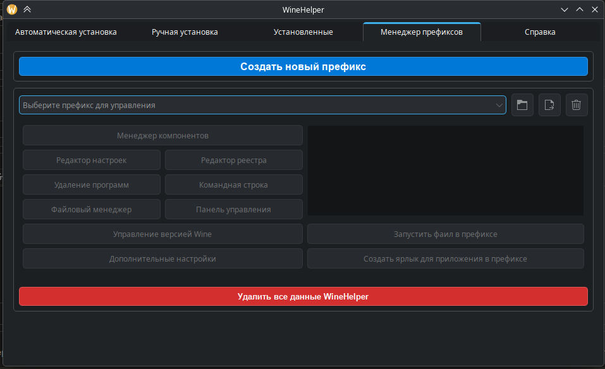Click the double-chevron keep-above icon
This screenshot has width=605, height=369.
[27, 9]
